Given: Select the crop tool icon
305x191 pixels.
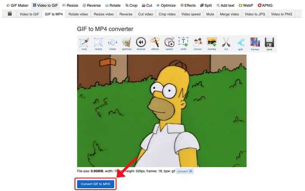Looking at the screenshot, I should click(x=84, y=44).
